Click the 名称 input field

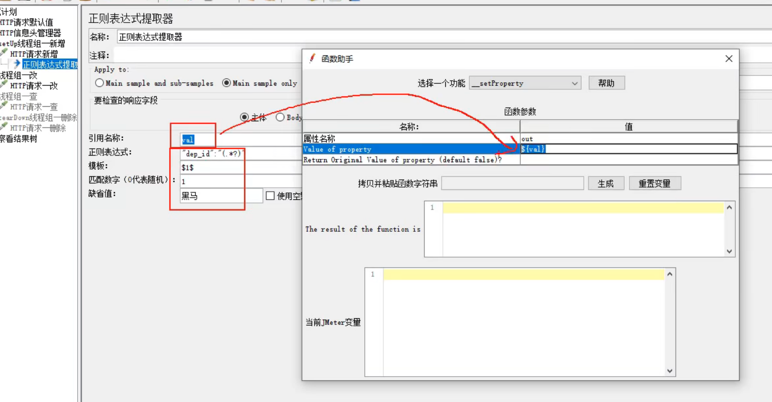(x=444, y=37)
